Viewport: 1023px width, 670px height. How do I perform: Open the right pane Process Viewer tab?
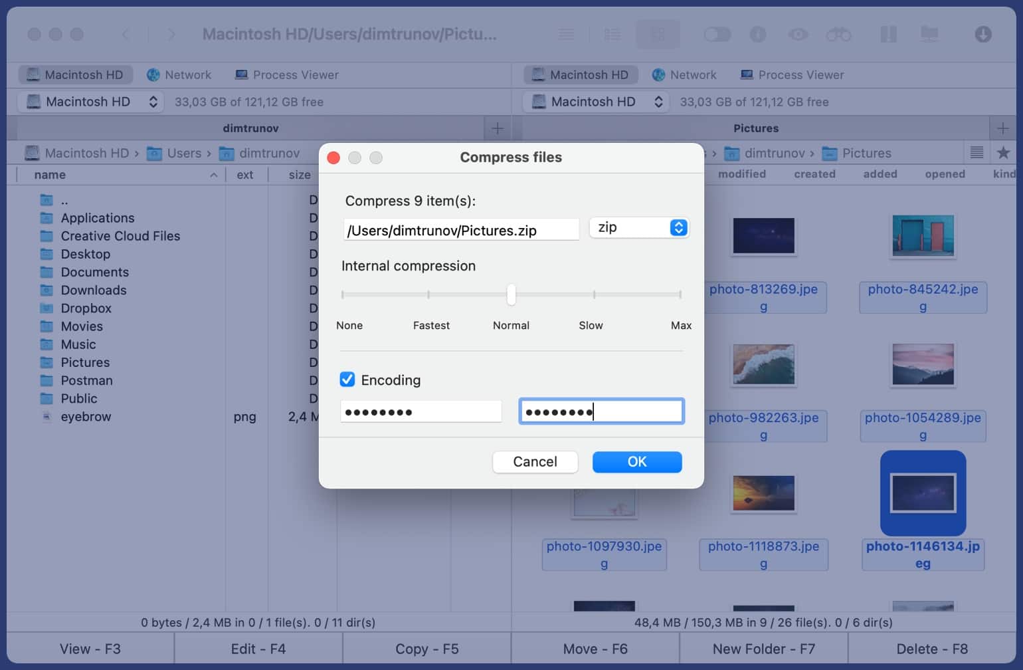tap(792, 75)
